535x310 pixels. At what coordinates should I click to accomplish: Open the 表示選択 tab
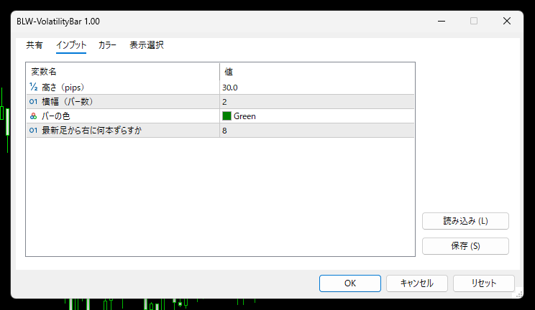[147, 45]
